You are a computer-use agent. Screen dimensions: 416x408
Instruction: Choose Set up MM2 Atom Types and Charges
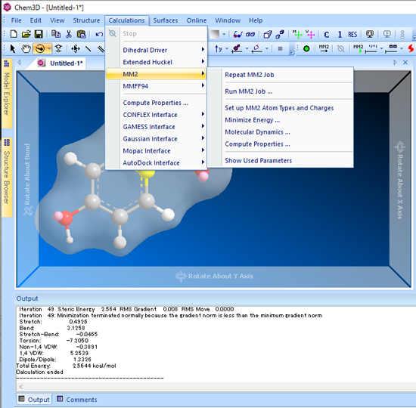click(281, 108)
